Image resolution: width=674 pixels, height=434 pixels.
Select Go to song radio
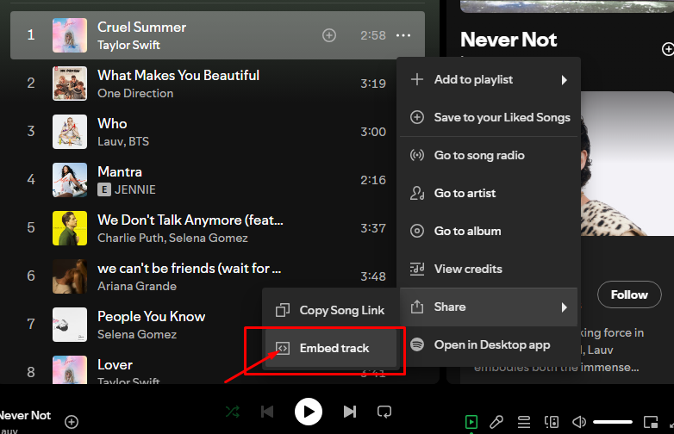tap(489, 155)
